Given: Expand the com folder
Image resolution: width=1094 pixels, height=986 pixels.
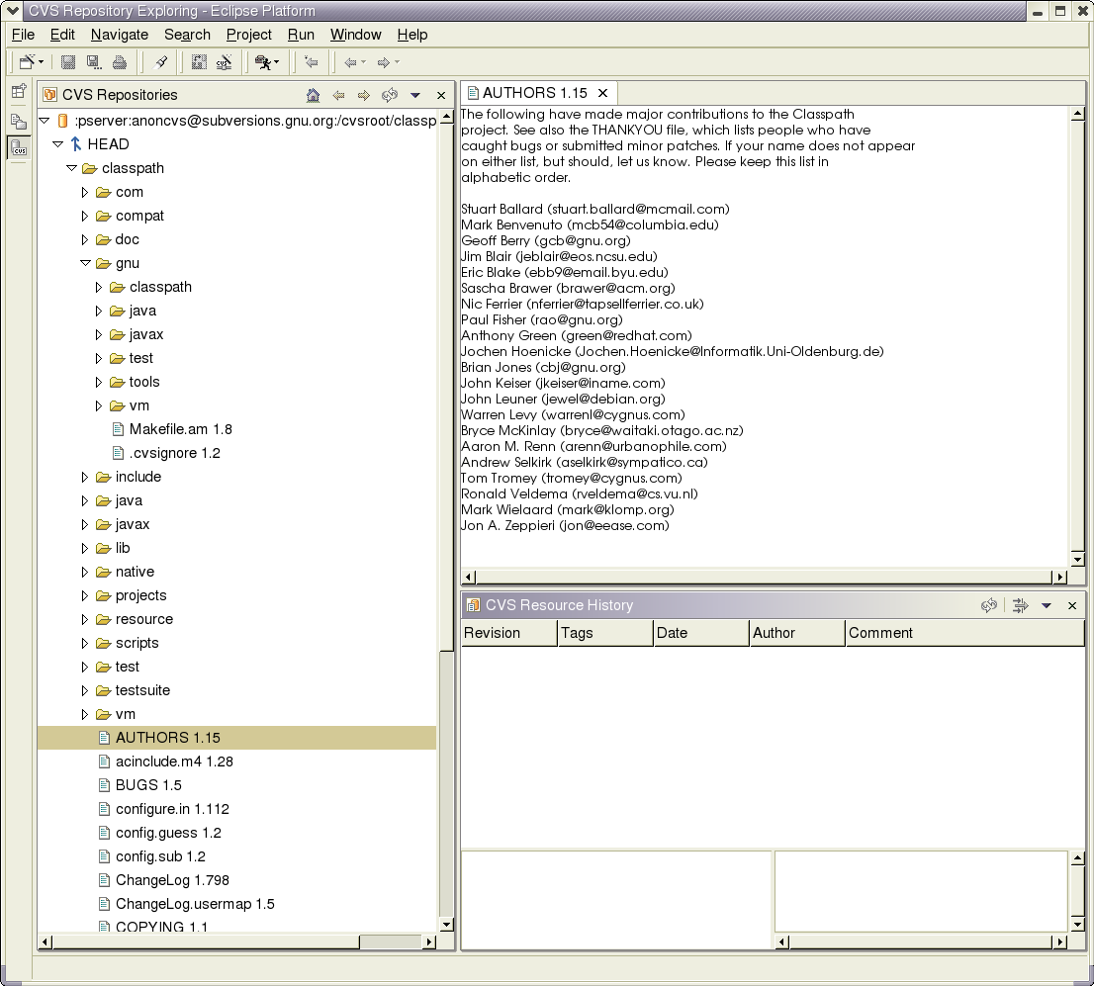Looking at the screenshot, I should [85, 192].
